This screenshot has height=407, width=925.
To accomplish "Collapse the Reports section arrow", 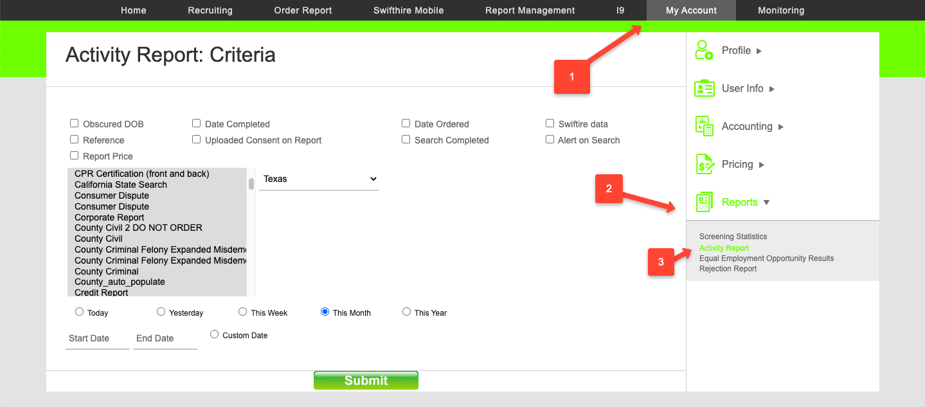I will pyautogui.click(x=766, y=203).
